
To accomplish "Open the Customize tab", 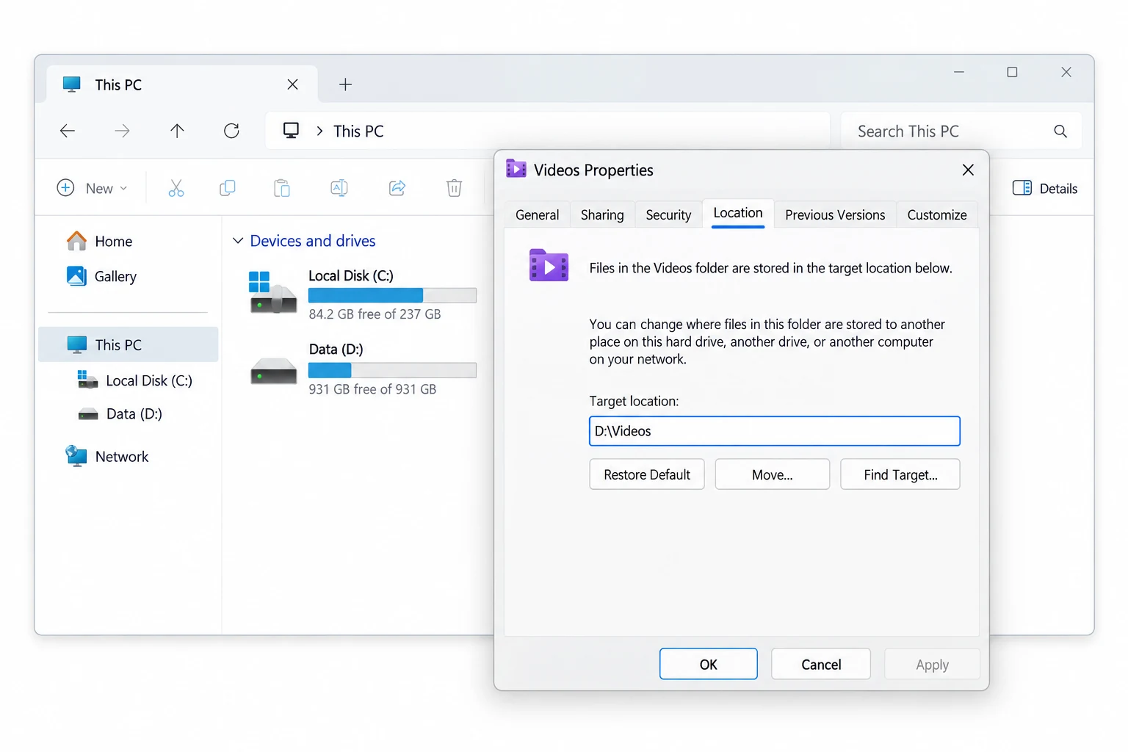I will pos(937,214).
